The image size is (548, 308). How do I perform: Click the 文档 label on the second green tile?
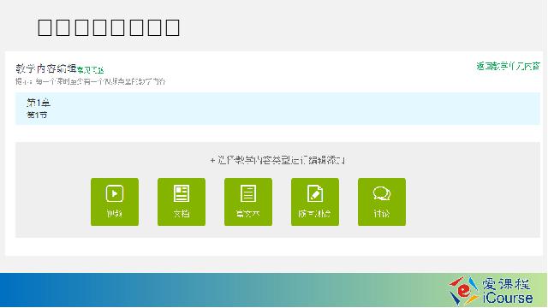182,213
